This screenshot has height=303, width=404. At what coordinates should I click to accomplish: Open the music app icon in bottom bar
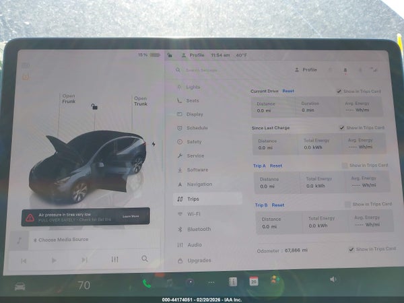[169, 283]
